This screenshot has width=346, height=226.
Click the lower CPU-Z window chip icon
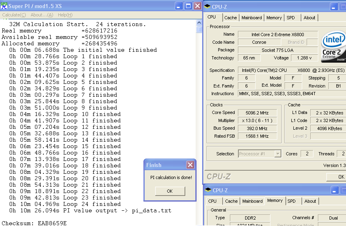tap(208, 190)
